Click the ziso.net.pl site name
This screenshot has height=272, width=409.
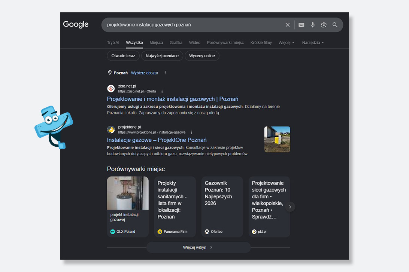127,86
